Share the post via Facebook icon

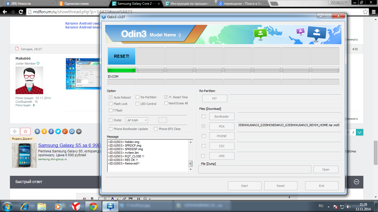point(51,132)
